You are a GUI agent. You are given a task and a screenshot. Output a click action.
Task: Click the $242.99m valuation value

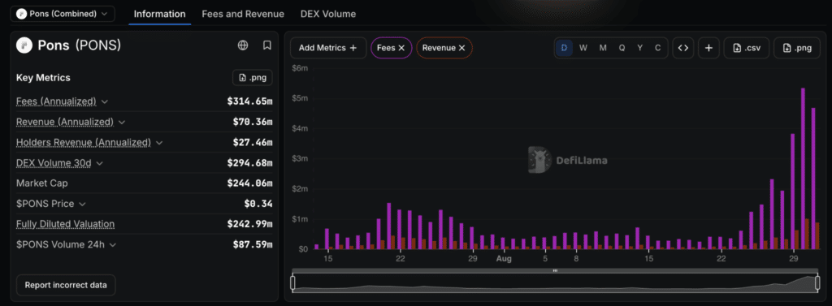(x=250, y=224)
